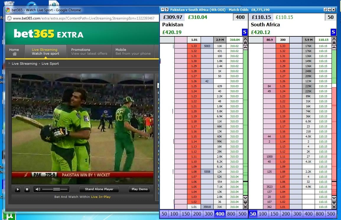Click the South Africa stake field showing 50

pos(331,17)
